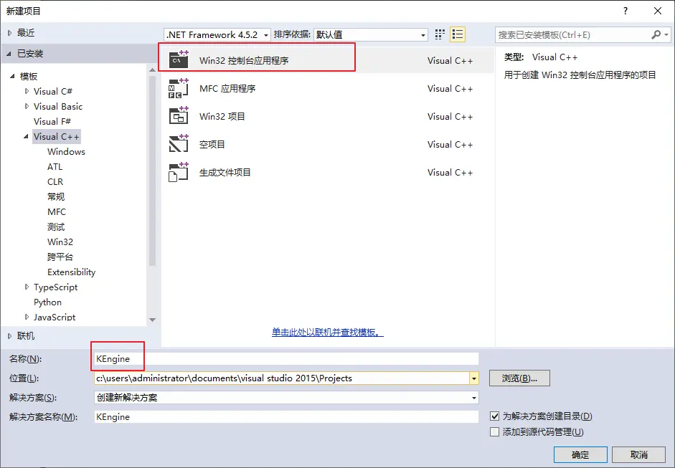Open search box options dropdown arrow
The height and width of the screenshot is (468, 675).
(x=666, y=35)
